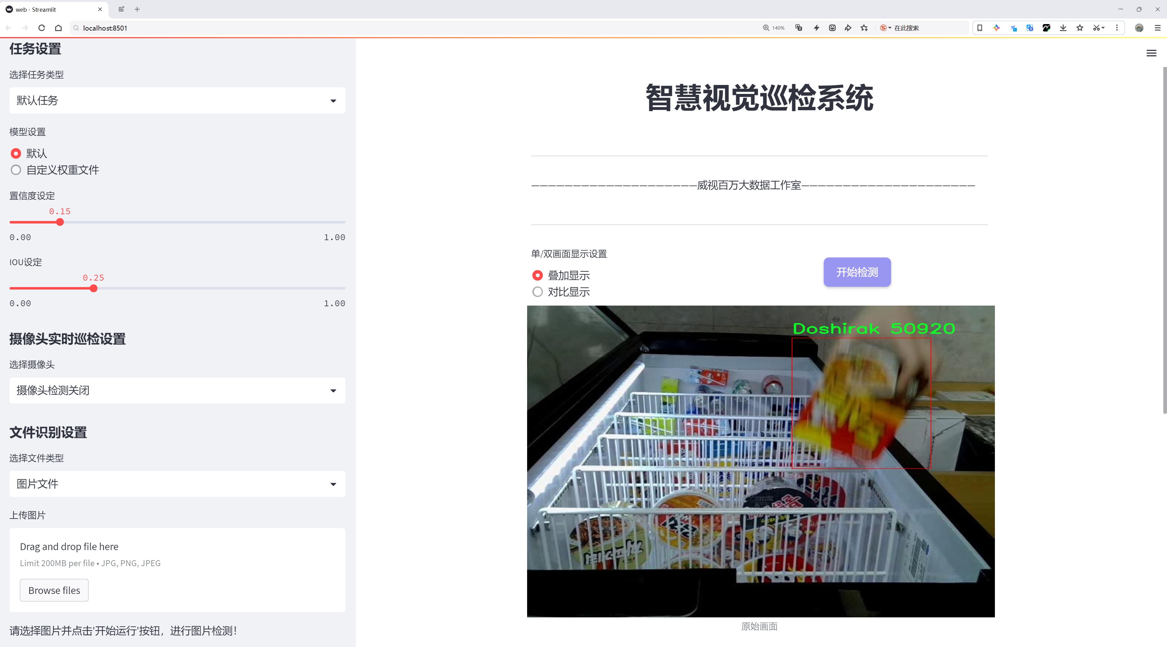Open the colorful AI assistant extension
Viewport: 1167px width, 647px height.
point(996,27)
